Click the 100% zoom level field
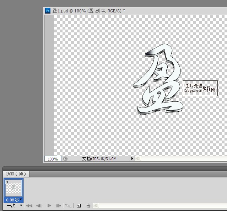Screen dimensions: 227x211 pos(53,159)
